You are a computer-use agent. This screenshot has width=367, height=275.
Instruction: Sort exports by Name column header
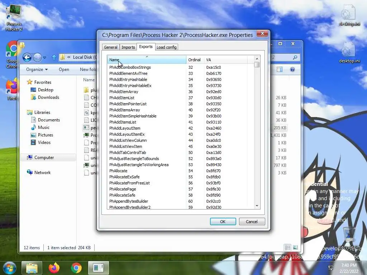coord(147,60)
